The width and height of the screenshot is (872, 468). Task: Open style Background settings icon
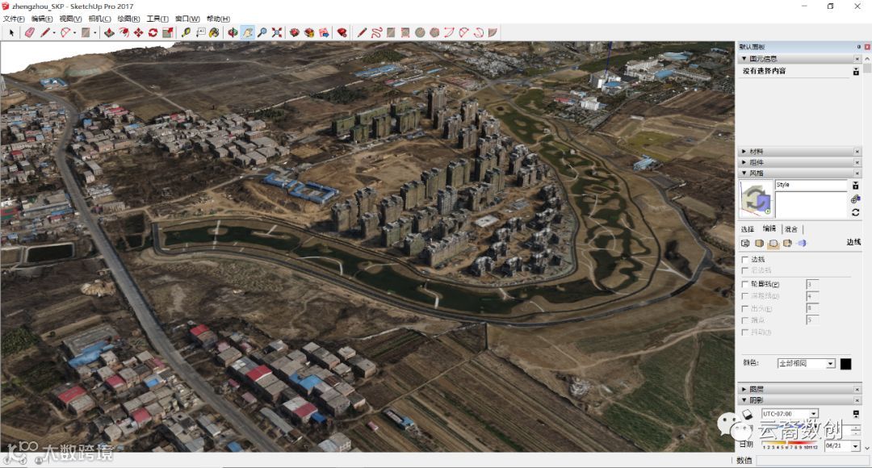coord(773,244)
